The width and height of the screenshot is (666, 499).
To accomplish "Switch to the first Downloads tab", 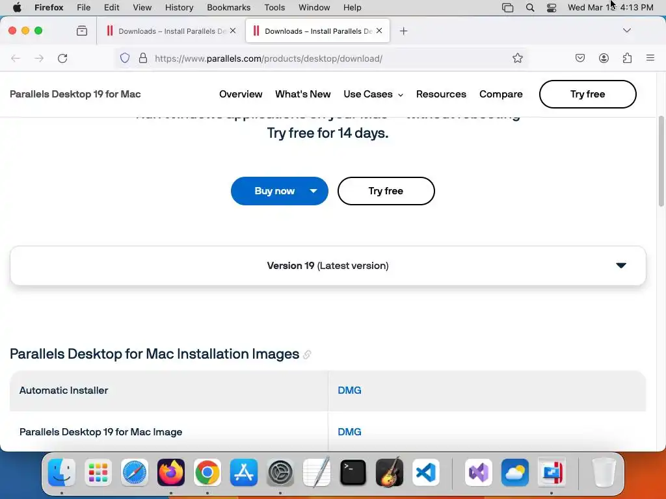I will tap(171, 31).
